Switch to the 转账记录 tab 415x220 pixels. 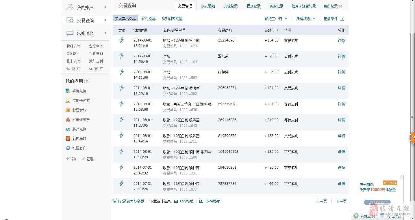coord(276,6)
